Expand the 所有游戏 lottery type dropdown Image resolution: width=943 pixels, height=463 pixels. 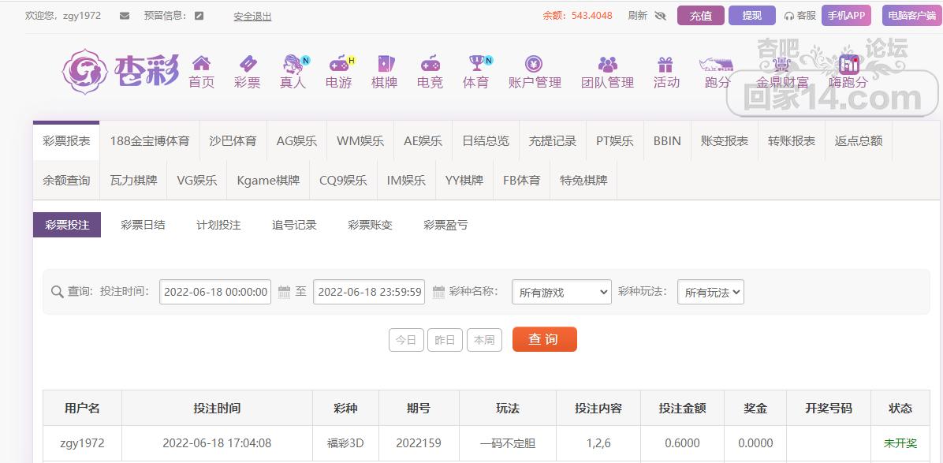pos(561,293)
